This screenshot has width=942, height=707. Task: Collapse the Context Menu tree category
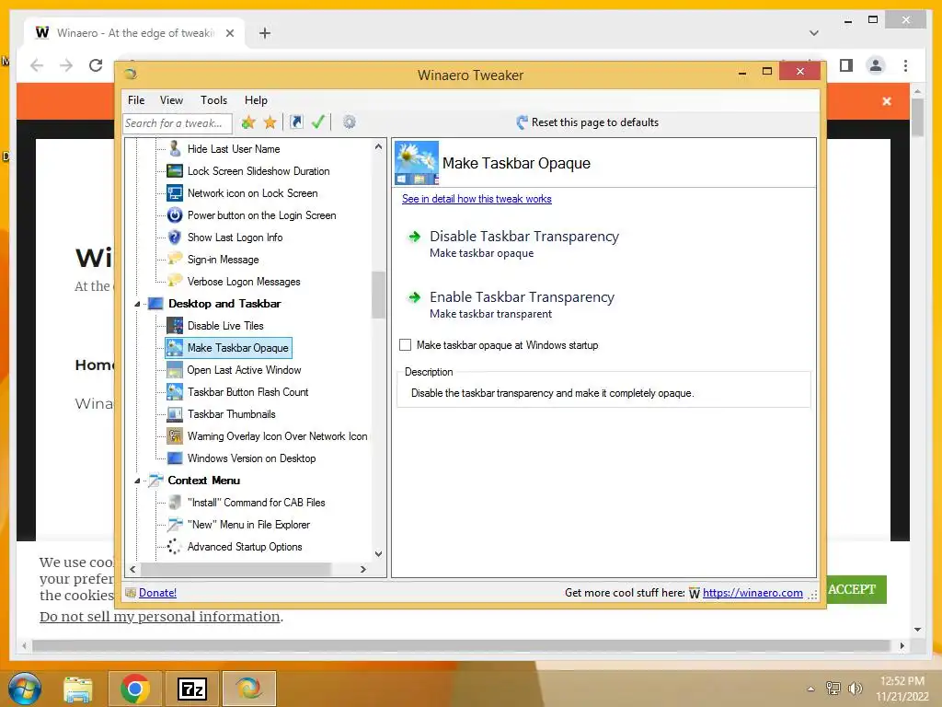pyautogui.click(x=137, y=481)
